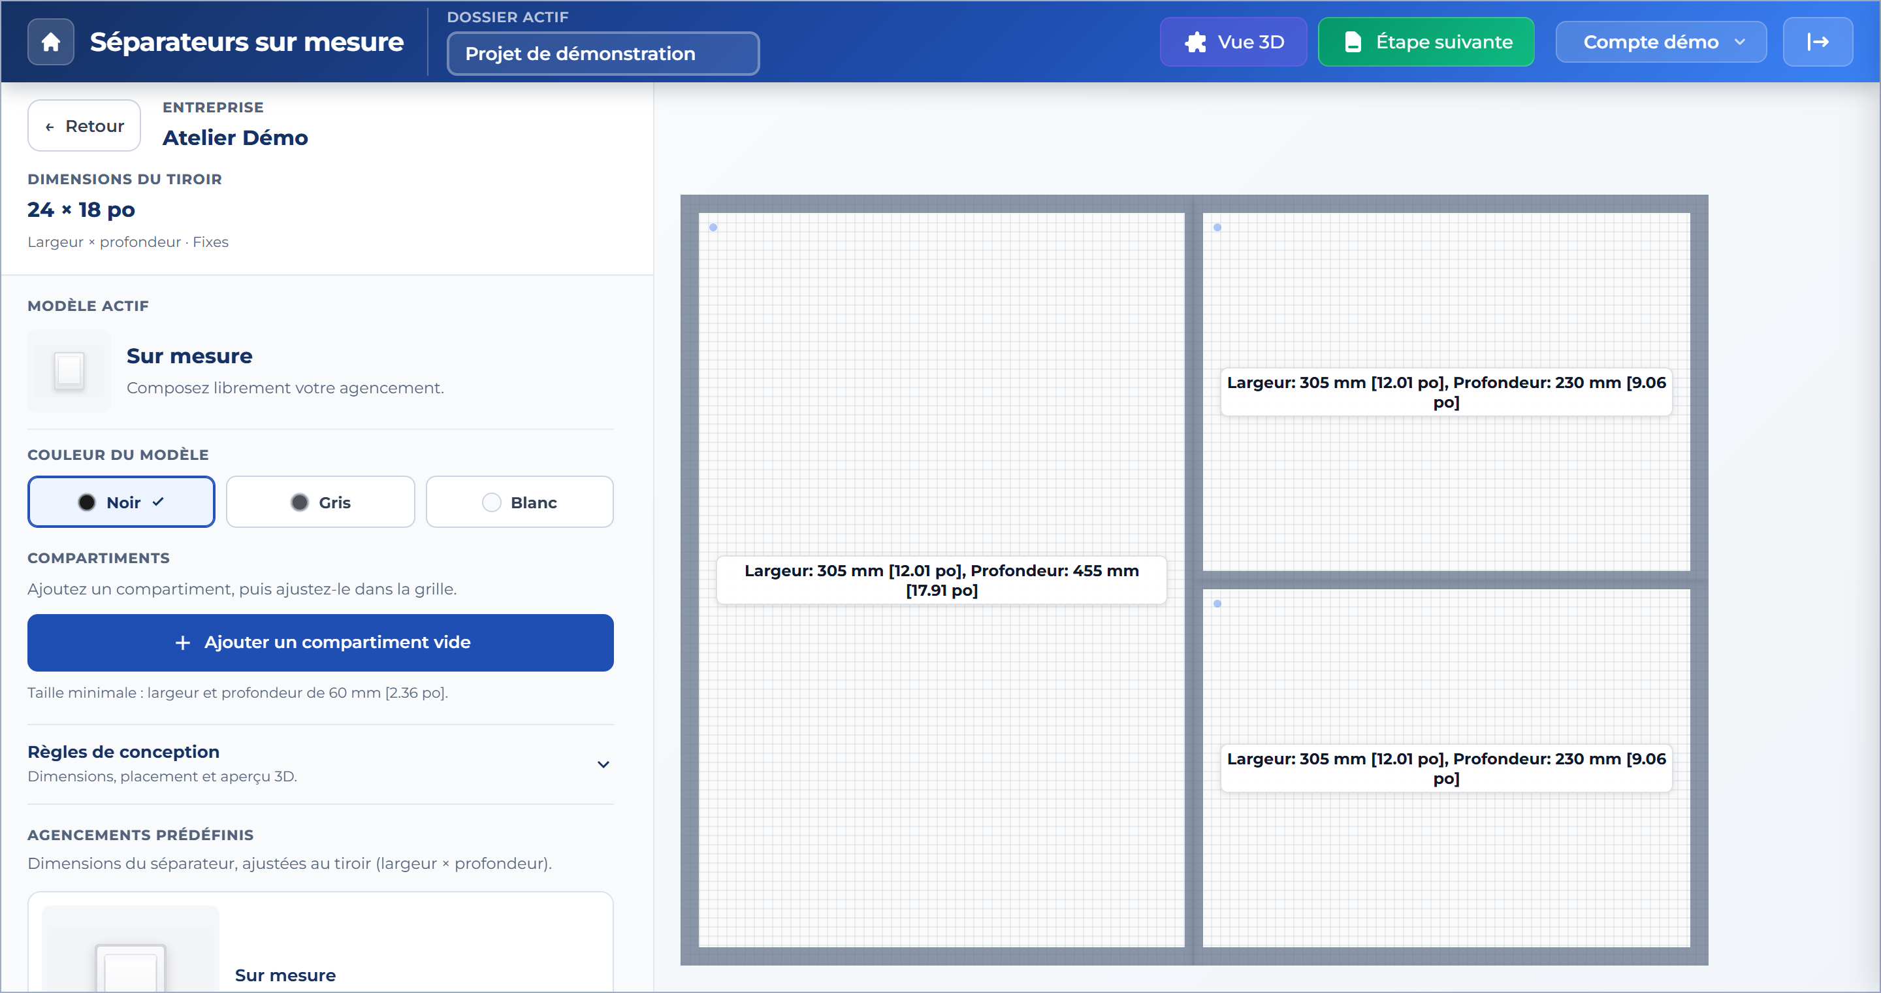Click the lower right 305 × 230 mm compartment label

pyautogui.click(x=1446, y=768)
